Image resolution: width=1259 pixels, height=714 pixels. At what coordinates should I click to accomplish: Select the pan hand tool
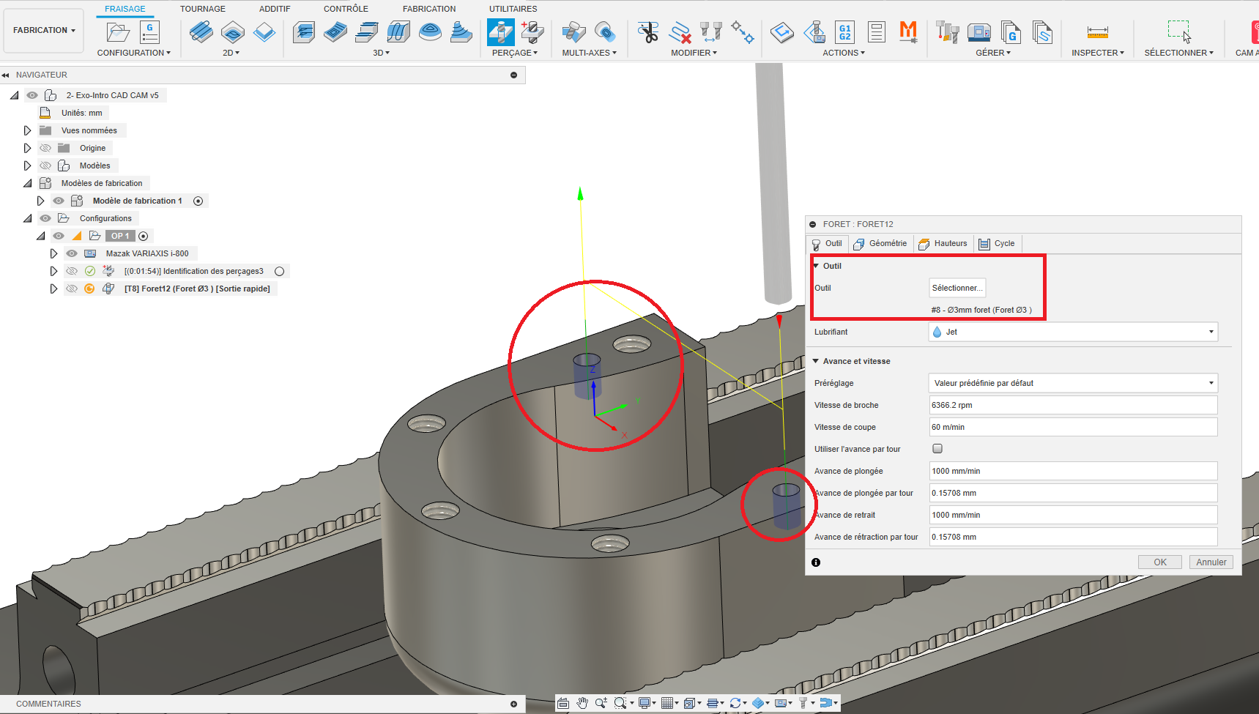582,703
